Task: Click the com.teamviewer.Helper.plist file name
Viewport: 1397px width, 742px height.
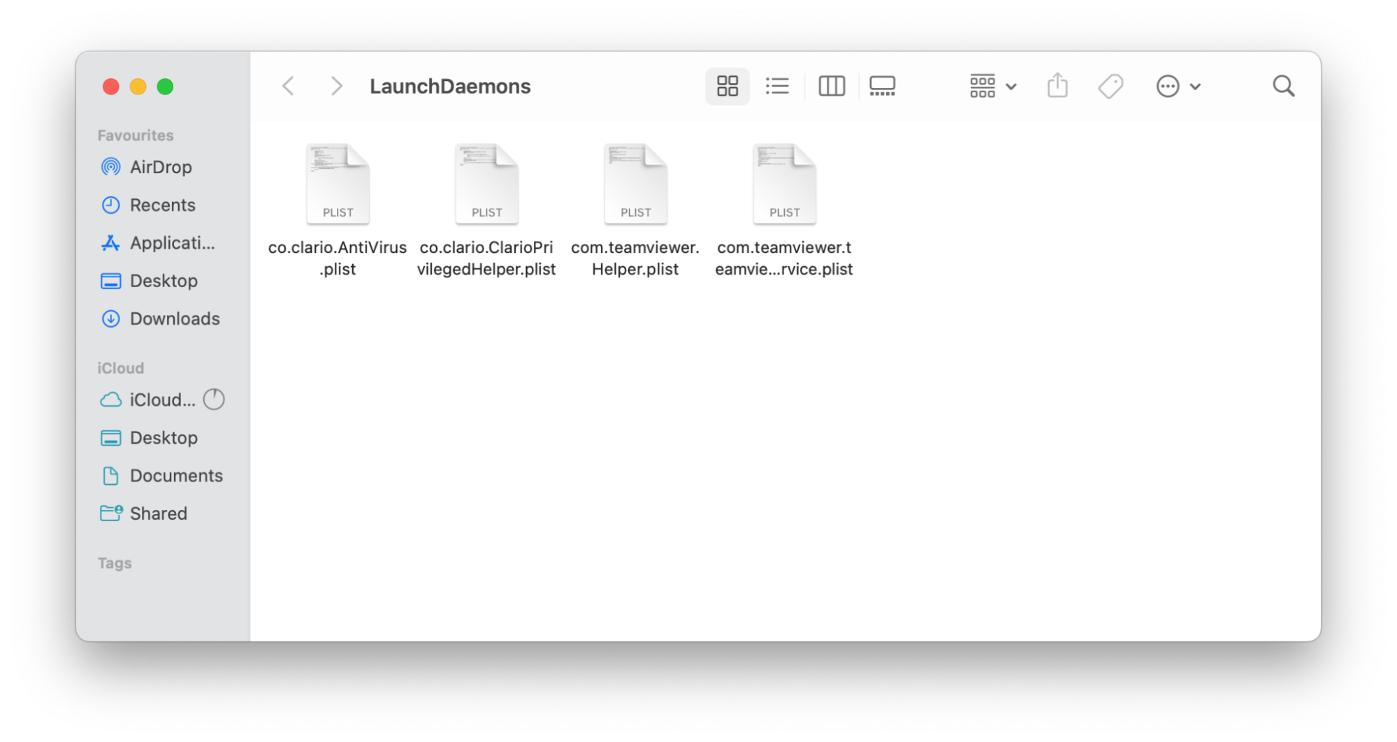Action: (635, 258)
